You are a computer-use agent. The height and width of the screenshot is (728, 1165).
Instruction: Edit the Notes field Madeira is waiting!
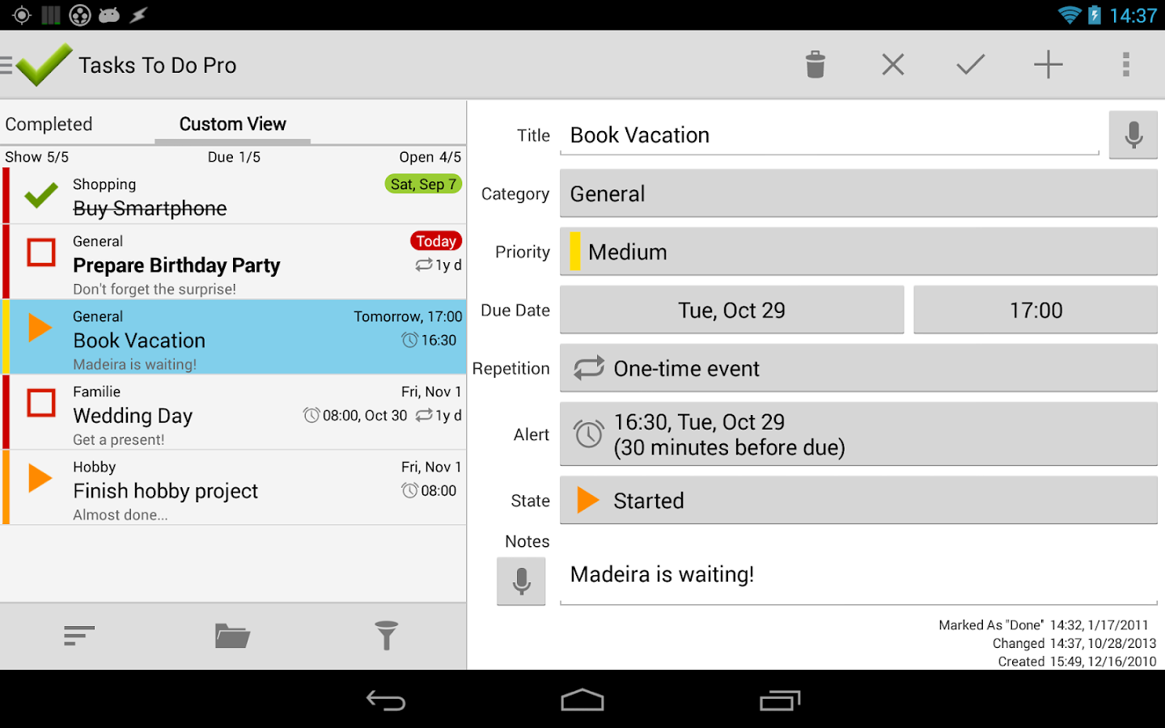point(858,575)
